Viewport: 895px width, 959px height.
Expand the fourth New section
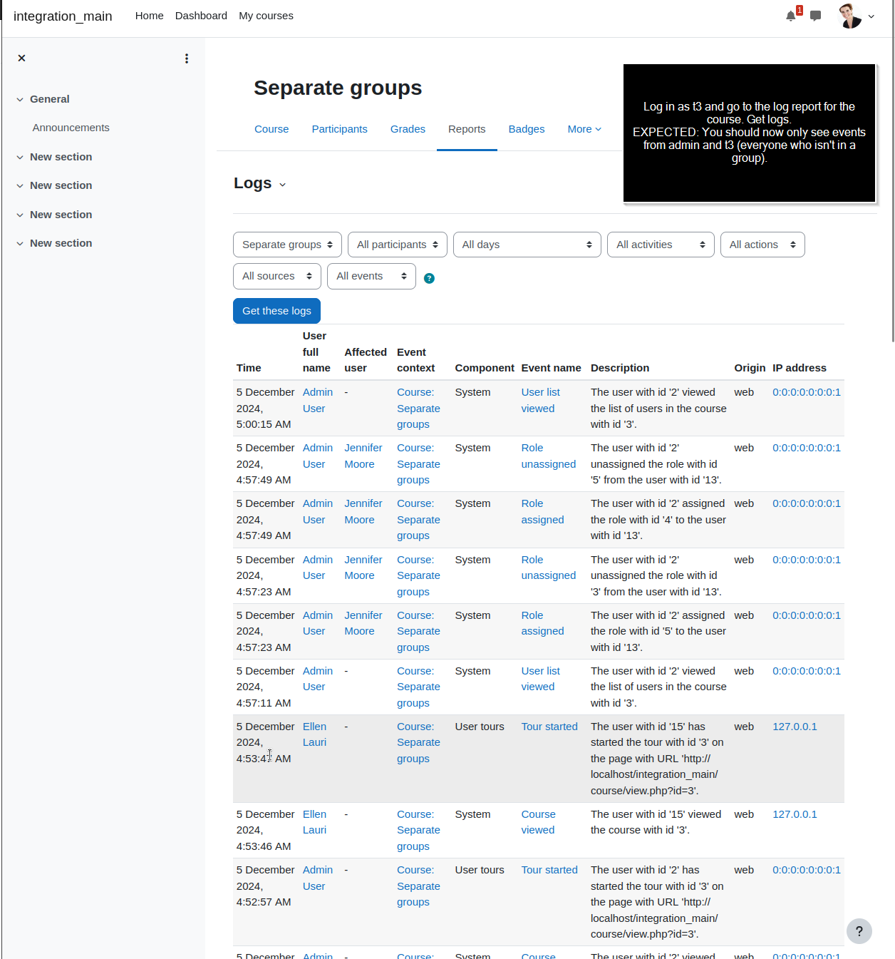point(20,243)
